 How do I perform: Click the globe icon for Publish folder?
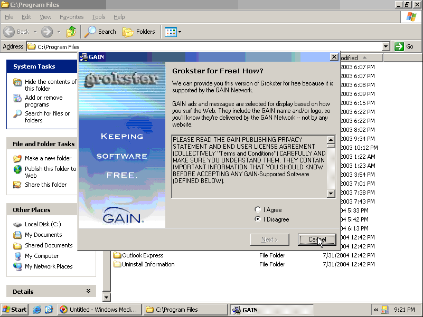(17, 169)
